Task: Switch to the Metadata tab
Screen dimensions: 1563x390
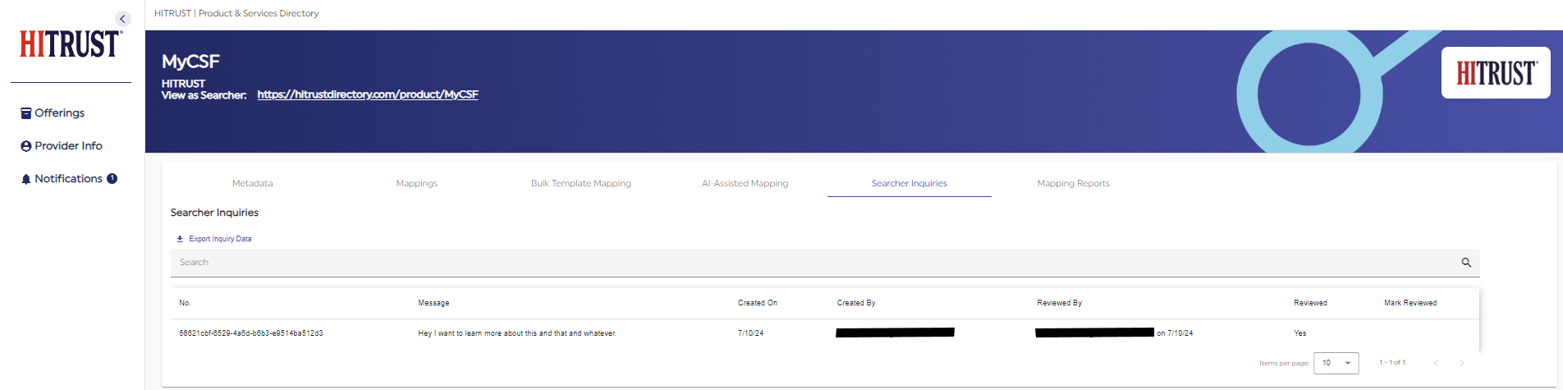Action: click(x=253, y=183)
